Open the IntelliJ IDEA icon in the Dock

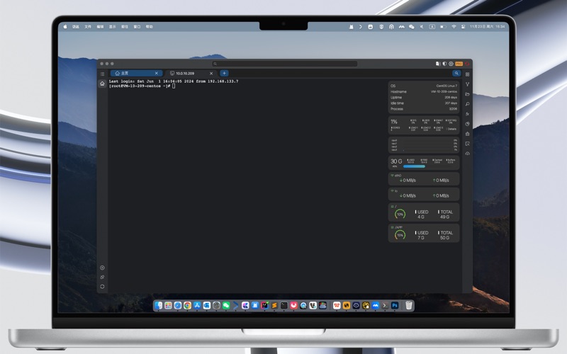(264, 306)
